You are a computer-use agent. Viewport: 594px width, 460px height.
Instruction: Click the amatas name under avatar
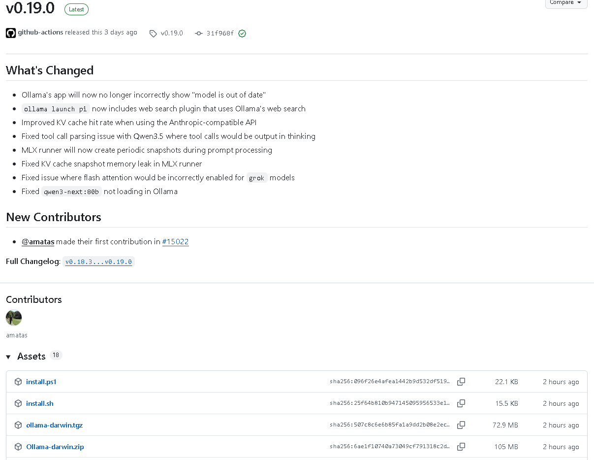pos(17,335)
